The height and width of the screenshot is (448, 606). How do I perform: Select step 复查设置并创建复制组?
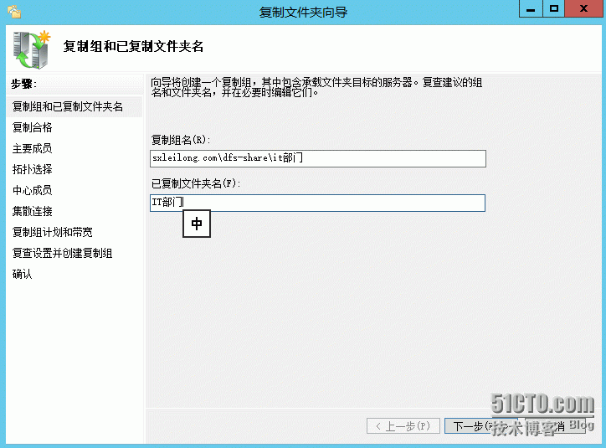[x=62, y=253]
